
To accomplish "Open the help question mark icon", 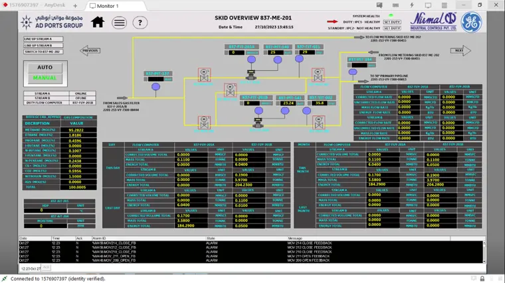I will [140, 23].
